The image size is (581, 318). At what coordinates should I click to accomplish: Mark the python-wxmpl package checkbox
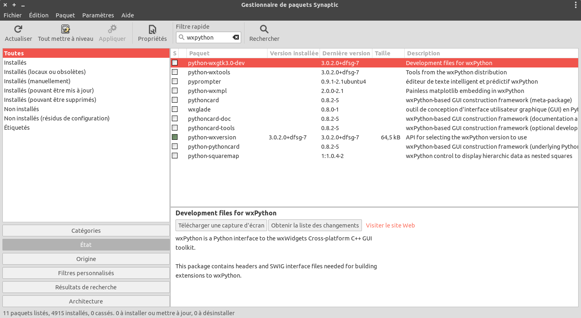pos(175,91)
